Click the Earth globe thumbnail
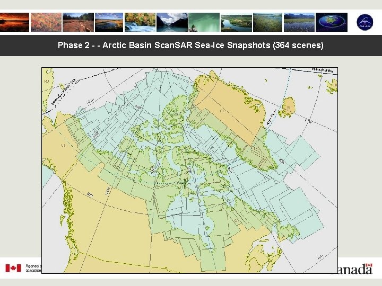The image size is (382, 286). click(x=332, y=22)
